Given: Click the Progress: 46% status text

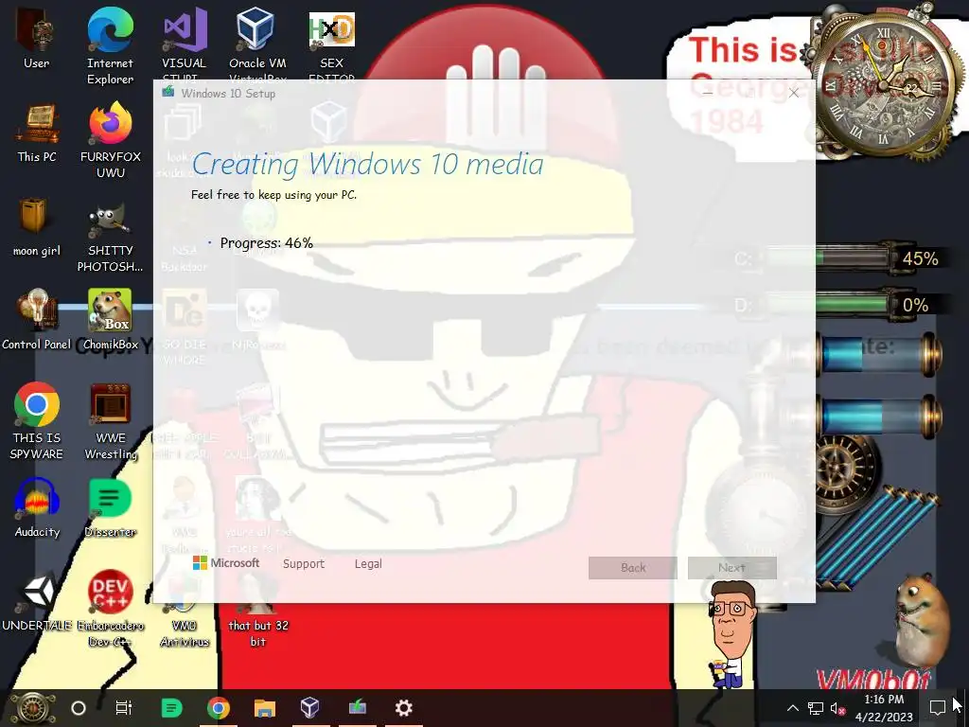Looking at the screenshot, I should coord(266,243).
